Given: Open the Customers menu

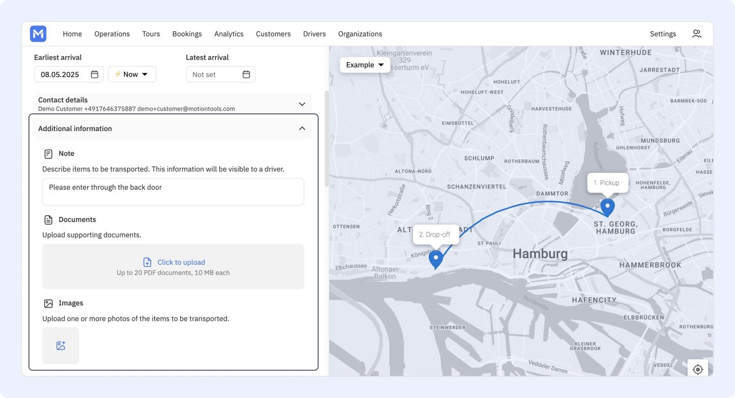Looking at the screenshot, I should tap(273, 34).
